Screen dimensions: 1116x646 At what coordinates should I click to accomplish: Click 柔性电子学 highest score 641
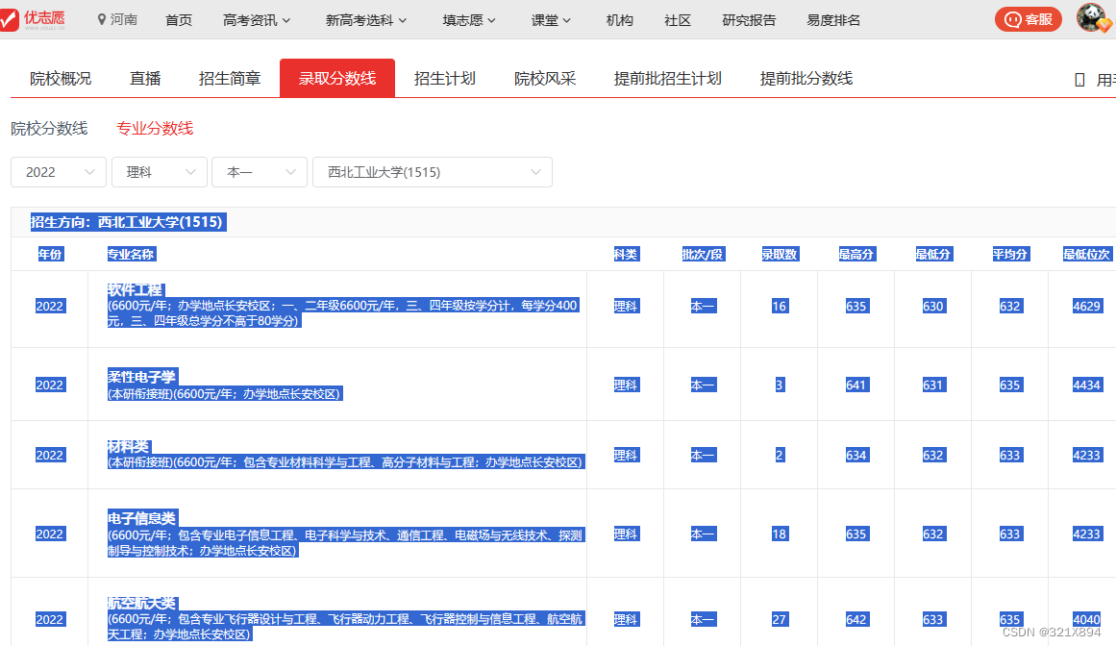856,385
